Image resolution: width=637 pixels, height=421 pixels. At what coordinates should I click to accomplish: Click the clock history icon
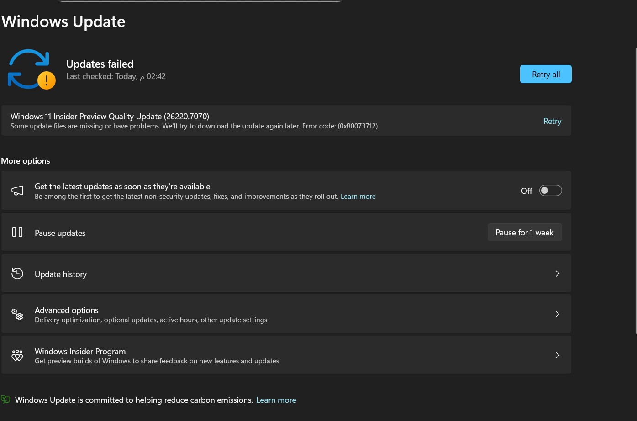coord(17,273)
